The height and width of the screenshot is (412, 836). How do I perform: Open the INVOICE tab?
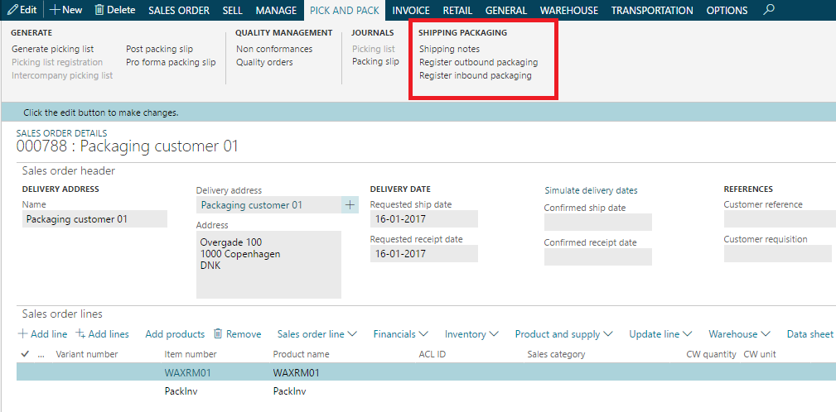(x=411, y=10)
